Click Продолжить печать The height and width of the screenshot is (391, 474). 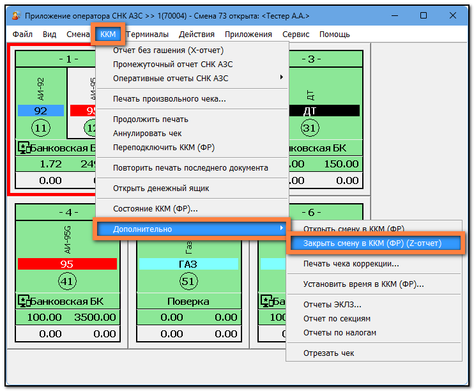(x=192, y=119)
